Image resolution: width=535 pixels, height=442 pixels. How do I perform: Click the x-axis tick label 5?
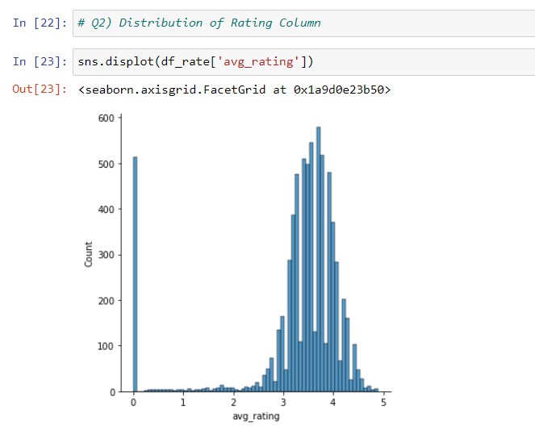(x=383, y=402)
